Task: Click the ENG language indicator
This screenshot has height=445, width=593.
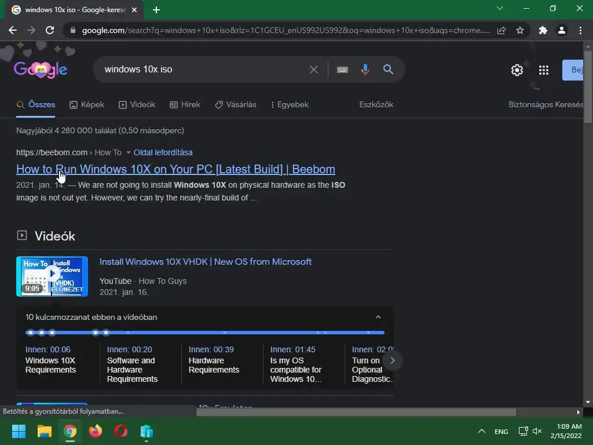Action: point(501,431)
